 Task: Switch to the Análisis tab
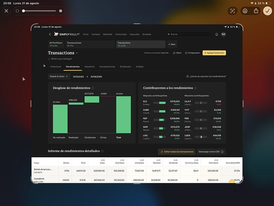coord(140,67)
